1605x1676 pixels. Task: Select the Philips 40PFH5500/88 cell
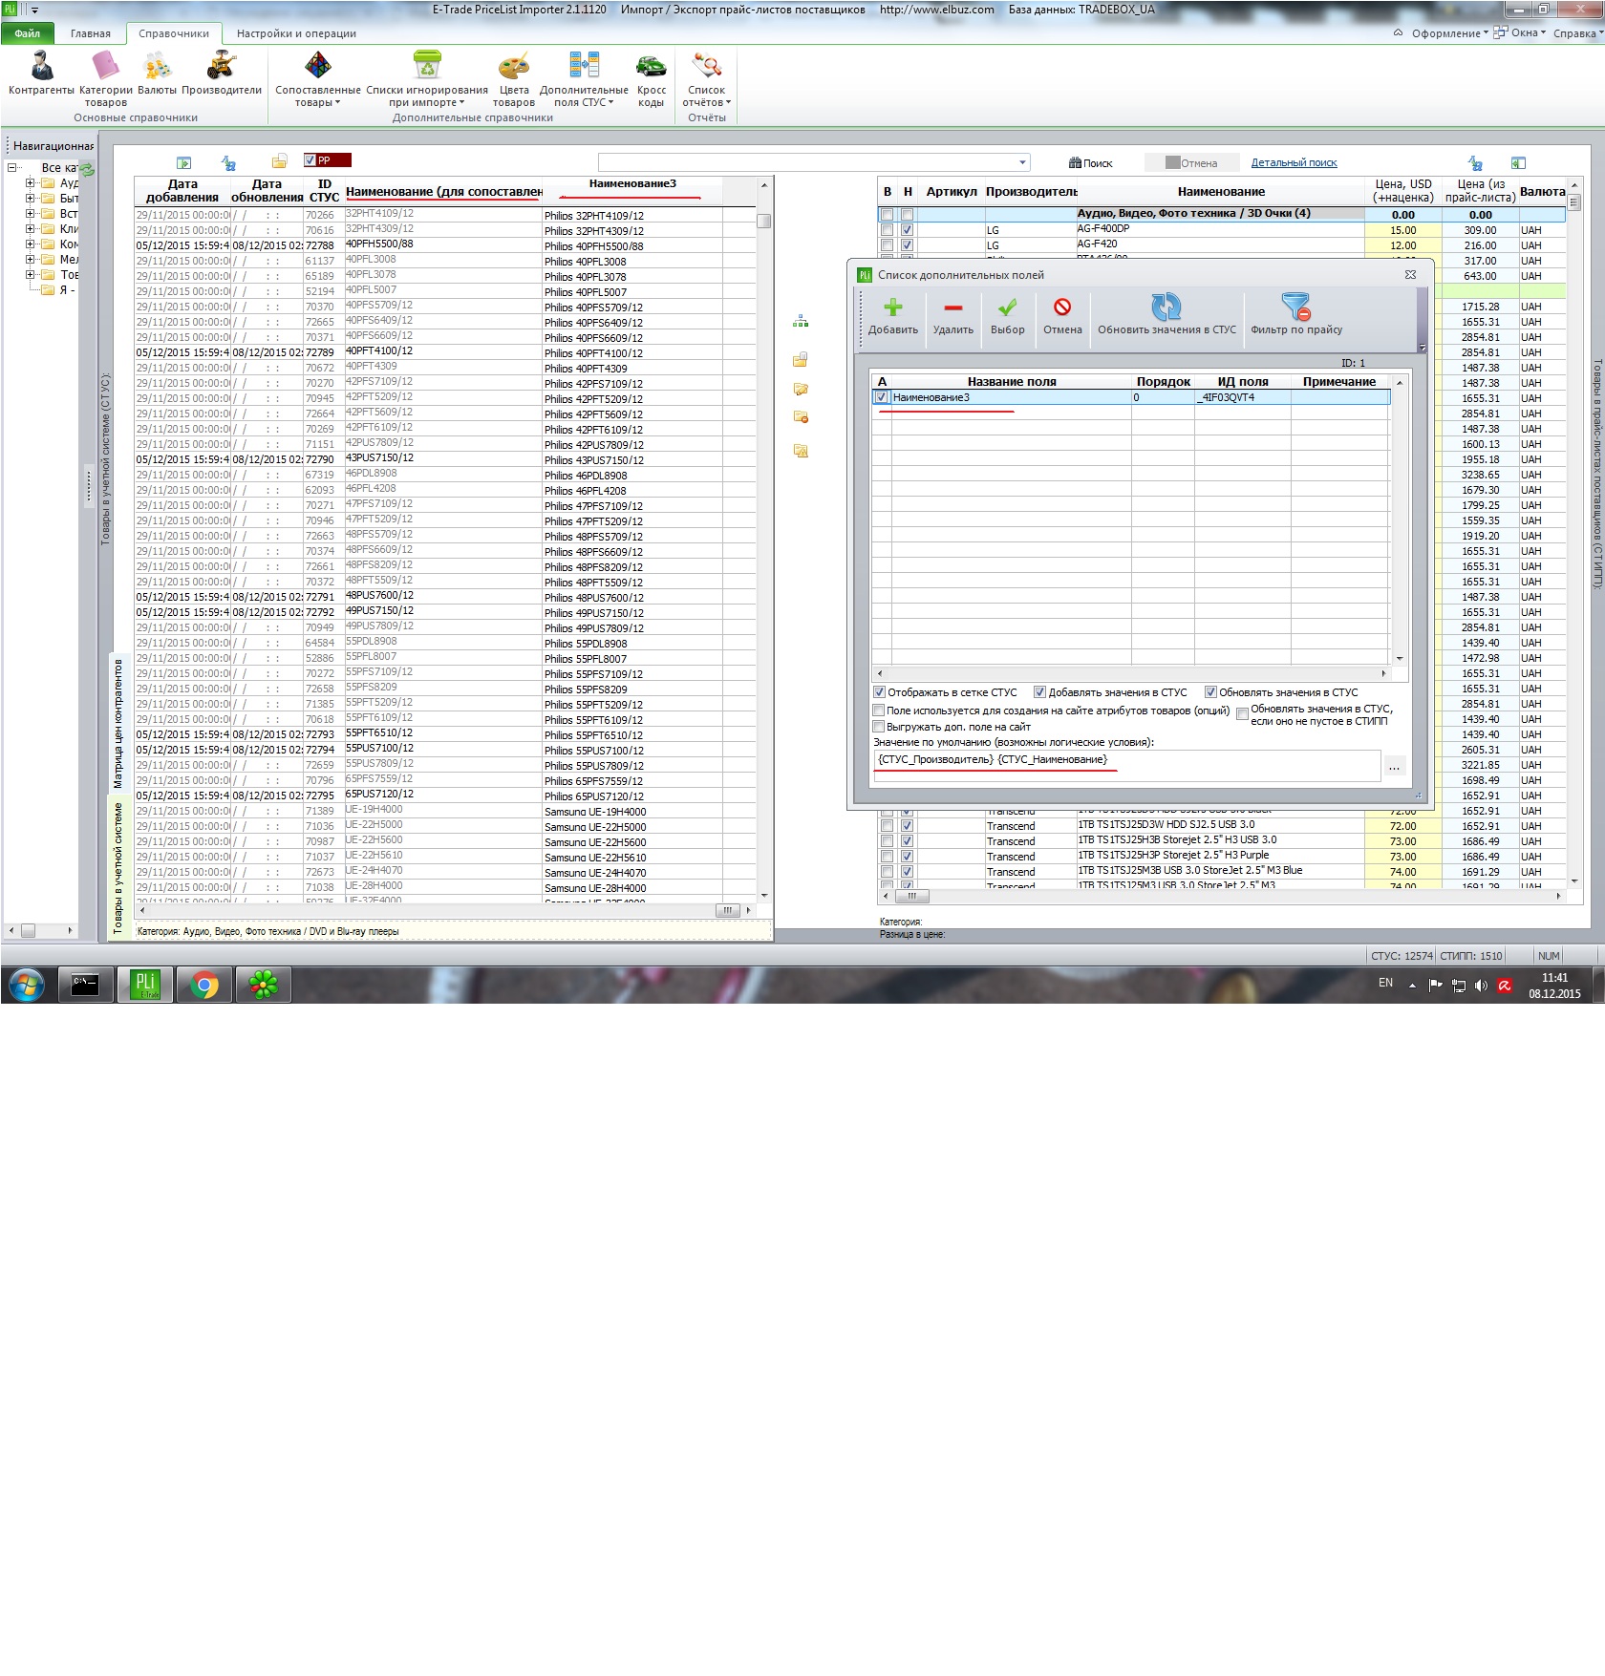pyautogui.click(x=632, y=246)
